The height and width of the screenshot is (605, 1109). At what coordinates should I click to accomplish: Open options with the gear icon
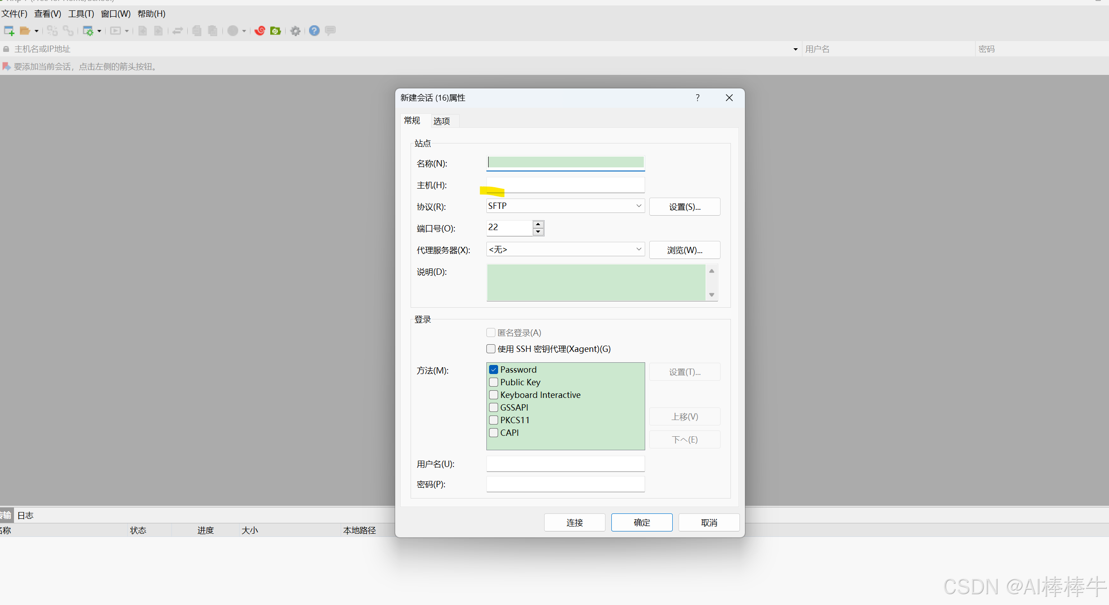[x=295, y=31]
